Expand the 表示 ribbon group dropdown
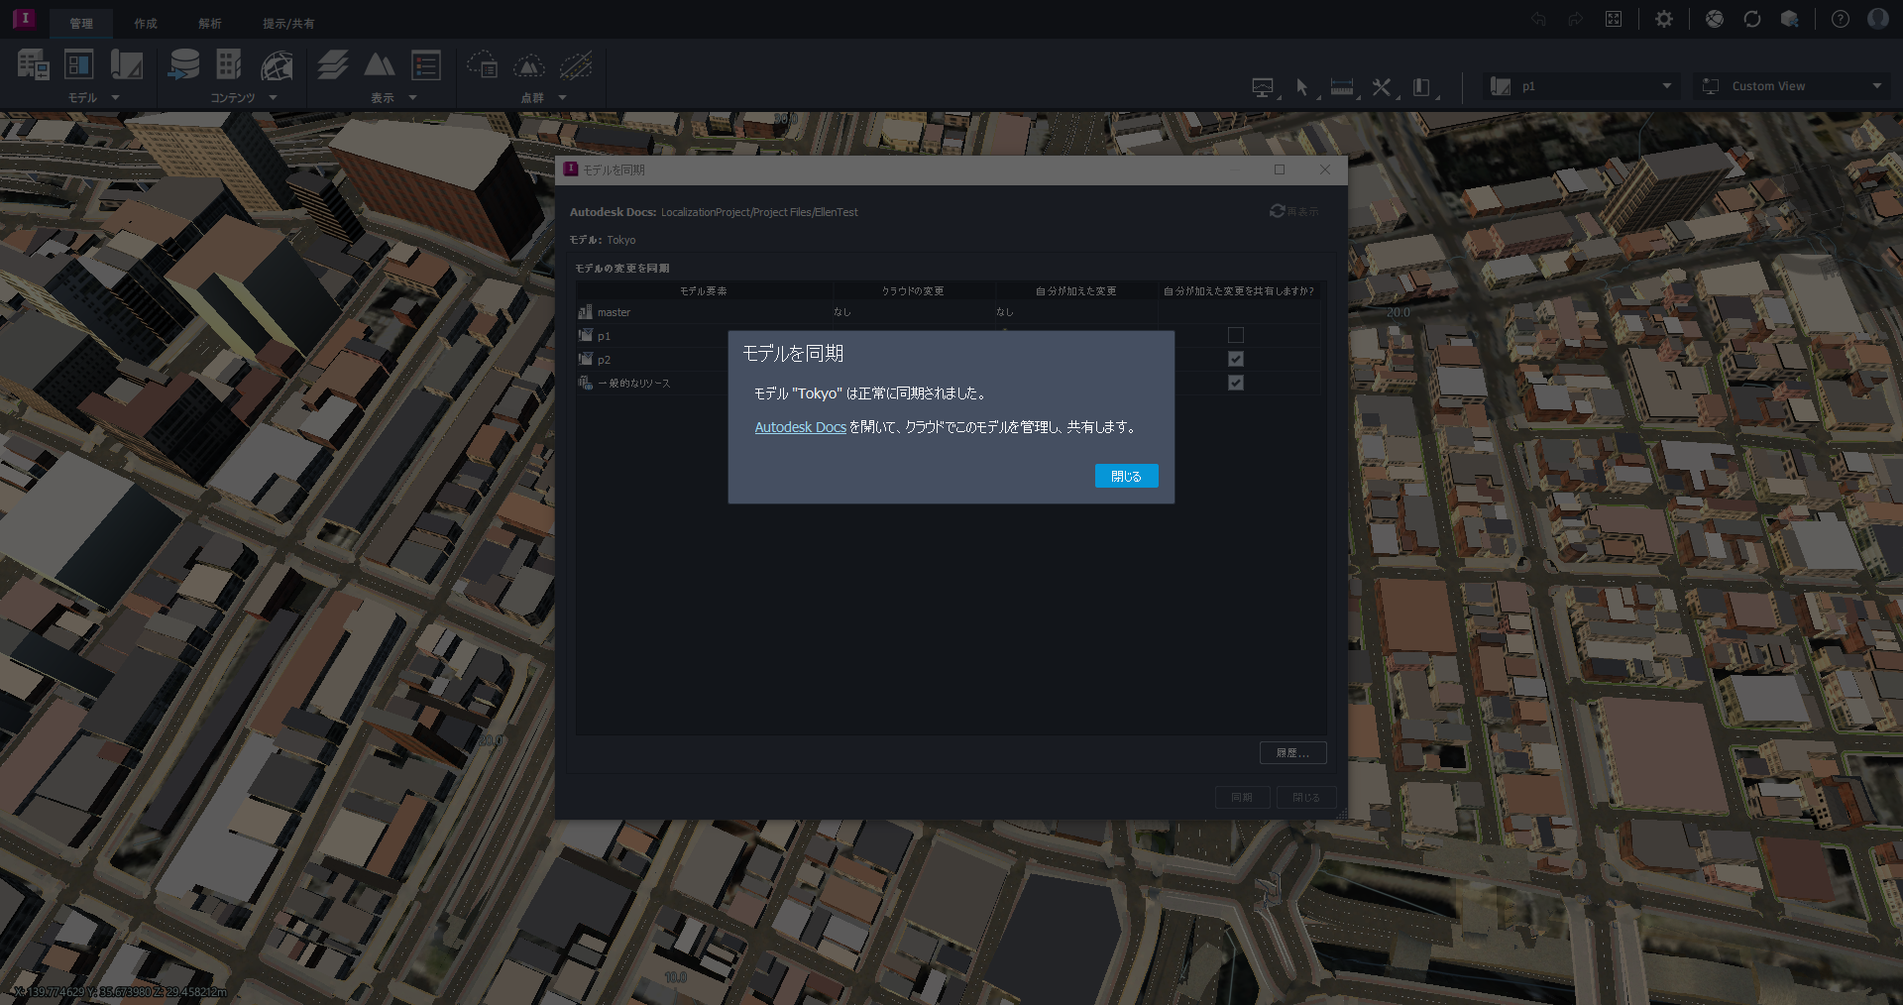Viewport: 1903px width, 1005px height. click(x=412, y=98)
